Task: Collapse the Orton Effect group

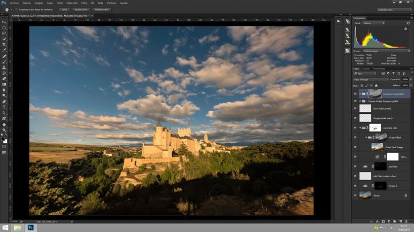Action: tap(366, 137)
